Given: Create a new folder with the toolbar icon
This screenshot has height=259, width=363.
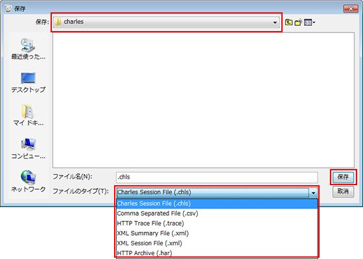Looking at the screenshot, I should [x=298, y=23].
